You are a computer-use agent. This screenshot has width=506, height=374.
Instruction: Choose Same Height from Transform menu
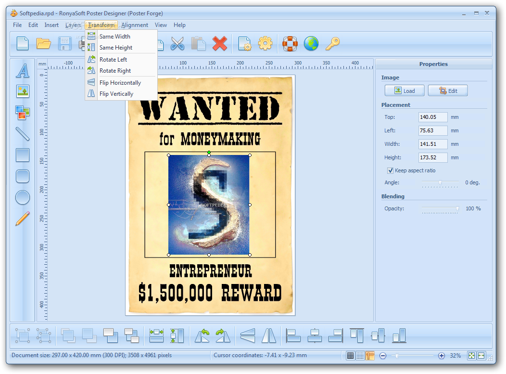point(121,48)
